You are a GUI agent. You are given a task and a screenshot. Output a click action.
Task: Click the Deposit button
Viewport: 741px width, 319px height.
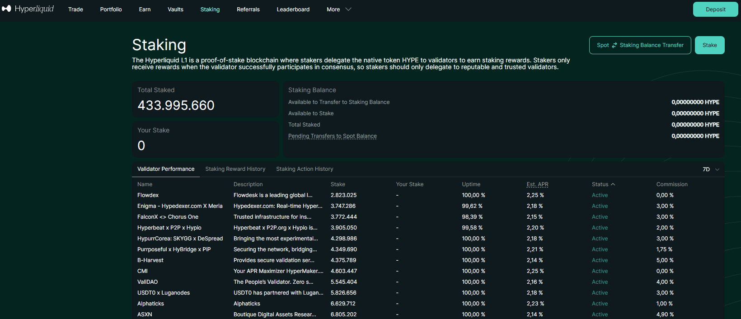(x=716, y=9)
